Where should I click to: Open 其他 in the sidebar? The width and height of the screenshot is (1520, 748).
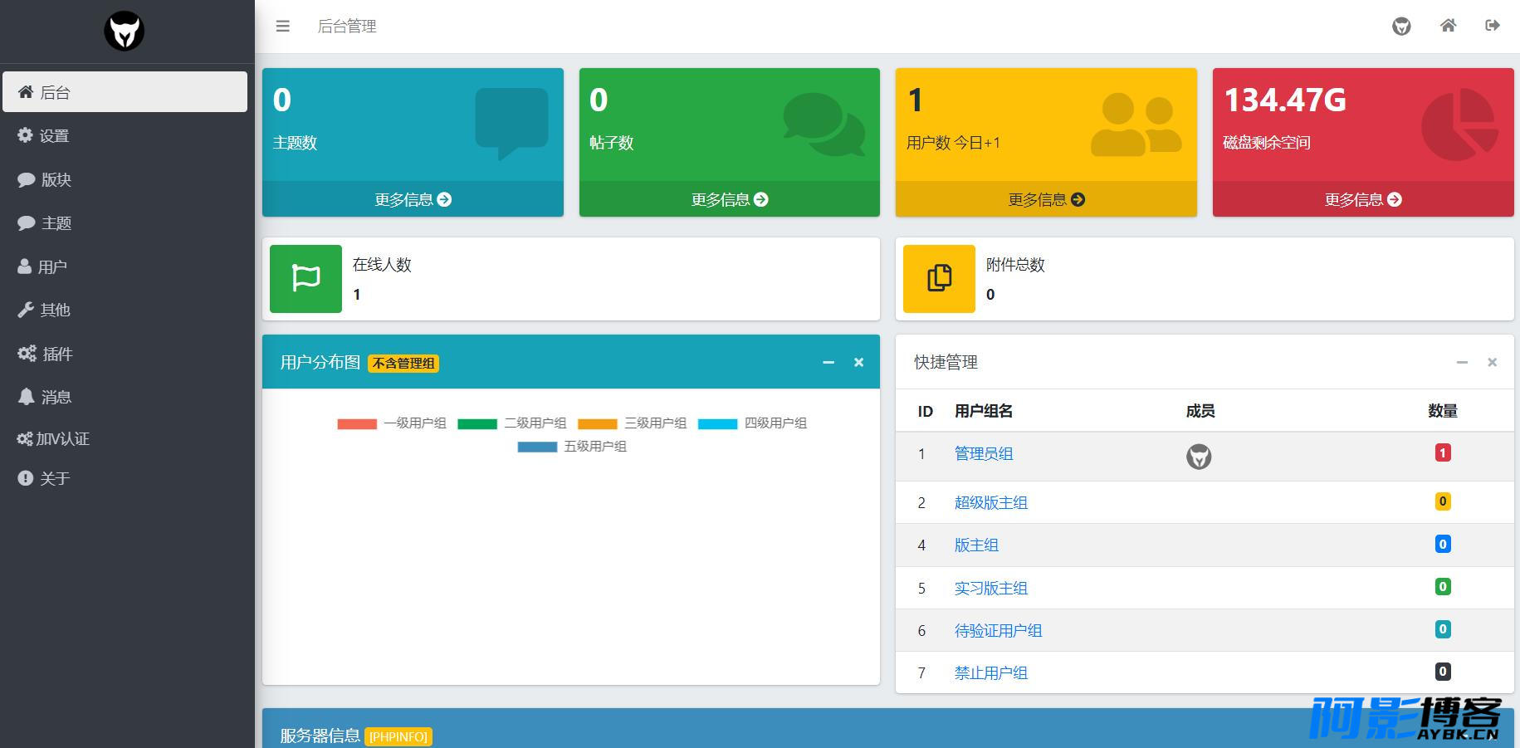tap(125, 310)
